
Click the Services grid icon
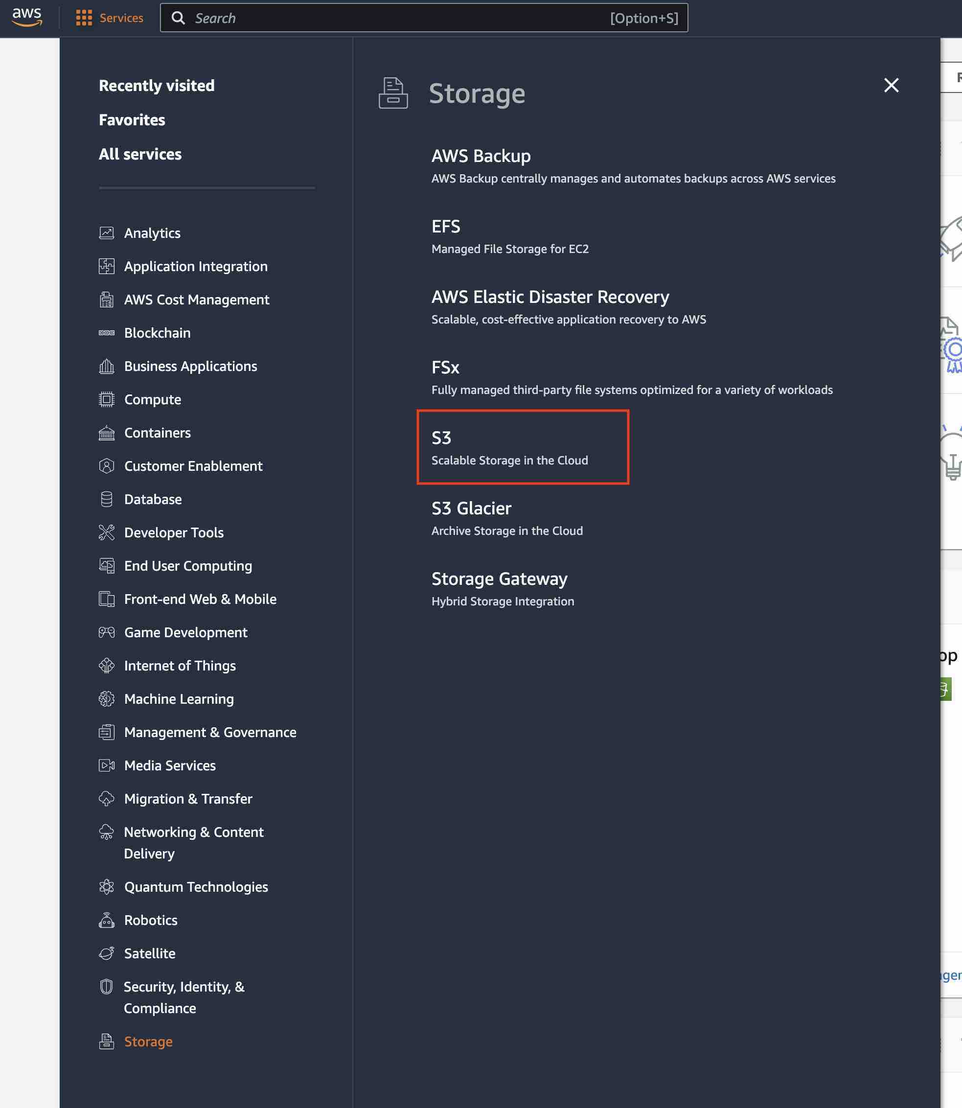pos(84,18)
